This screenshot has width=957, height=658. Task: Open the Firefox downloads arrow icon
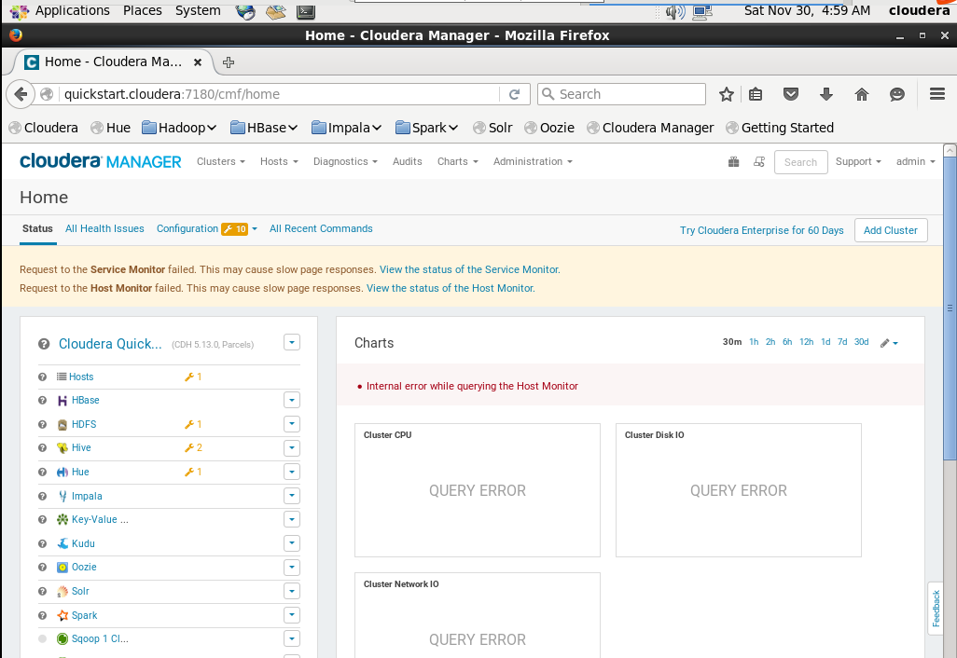tap(826, 94)
